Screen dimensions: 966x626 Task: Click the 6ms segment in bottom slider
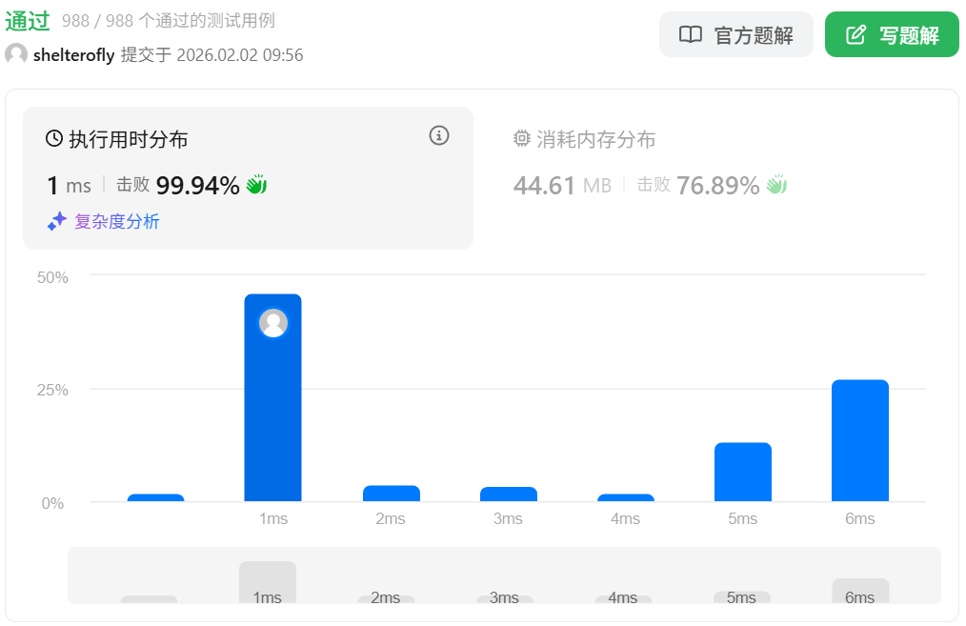[859, 592]
